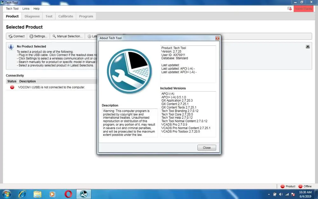Click the Product status indicator in status bar

tap(288, 186)
